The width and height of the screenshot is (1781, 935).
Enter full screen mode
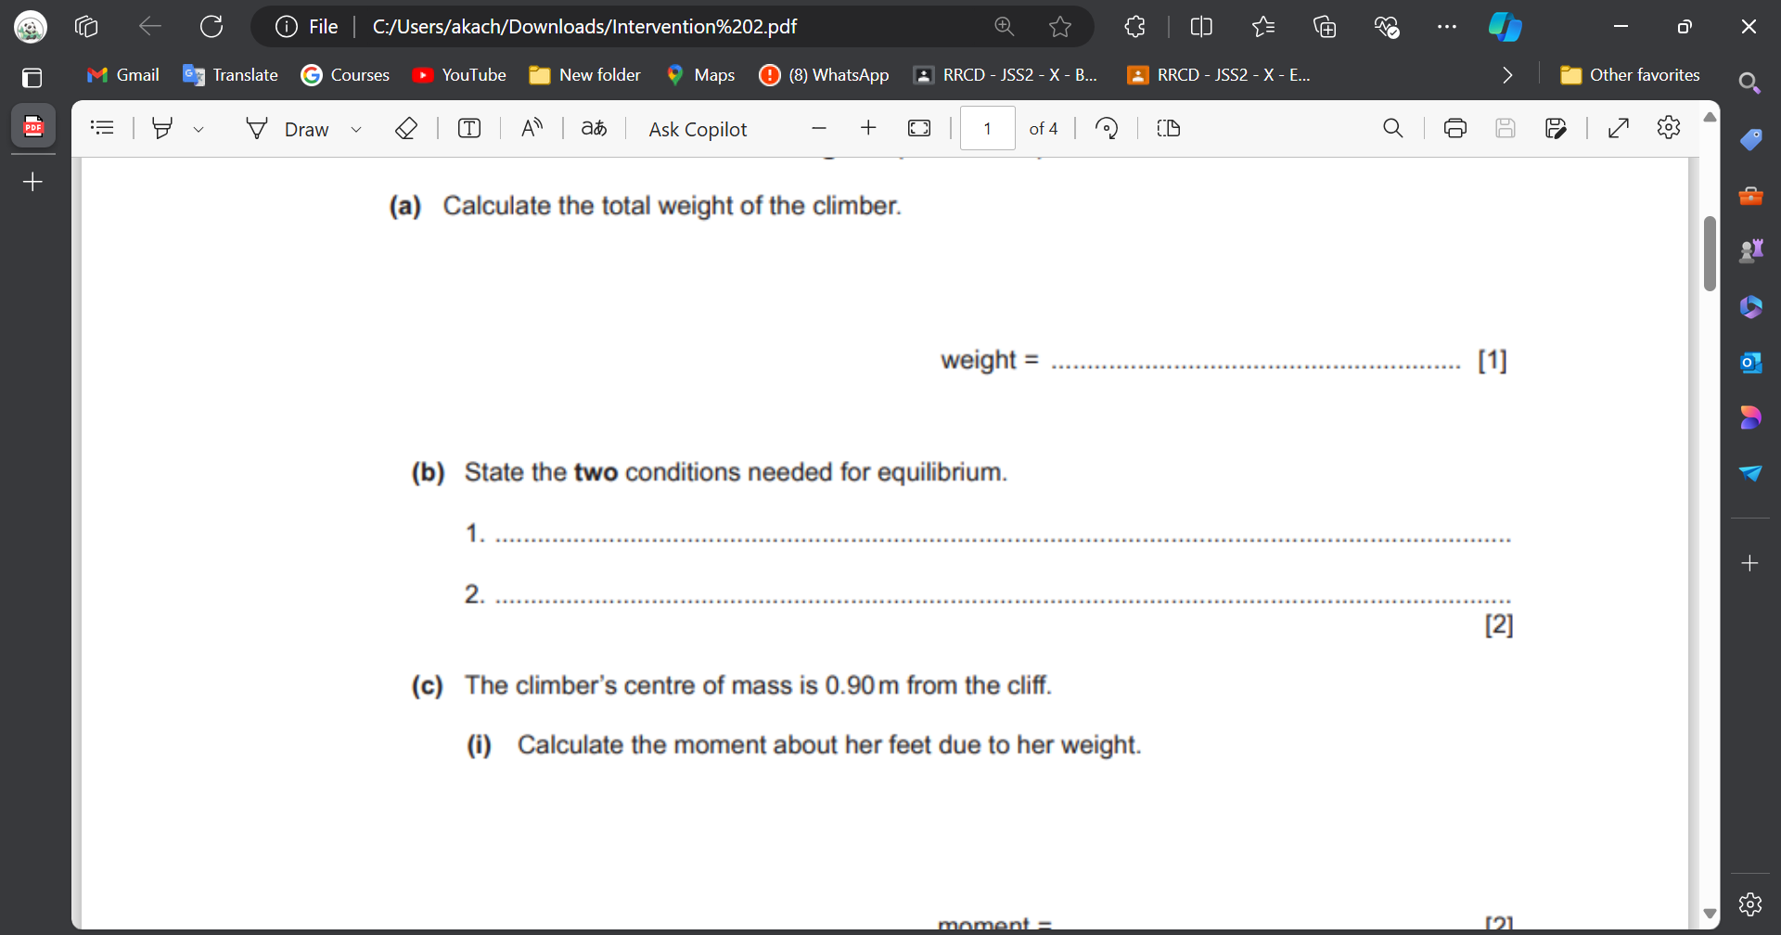(x=1619, y=128)
